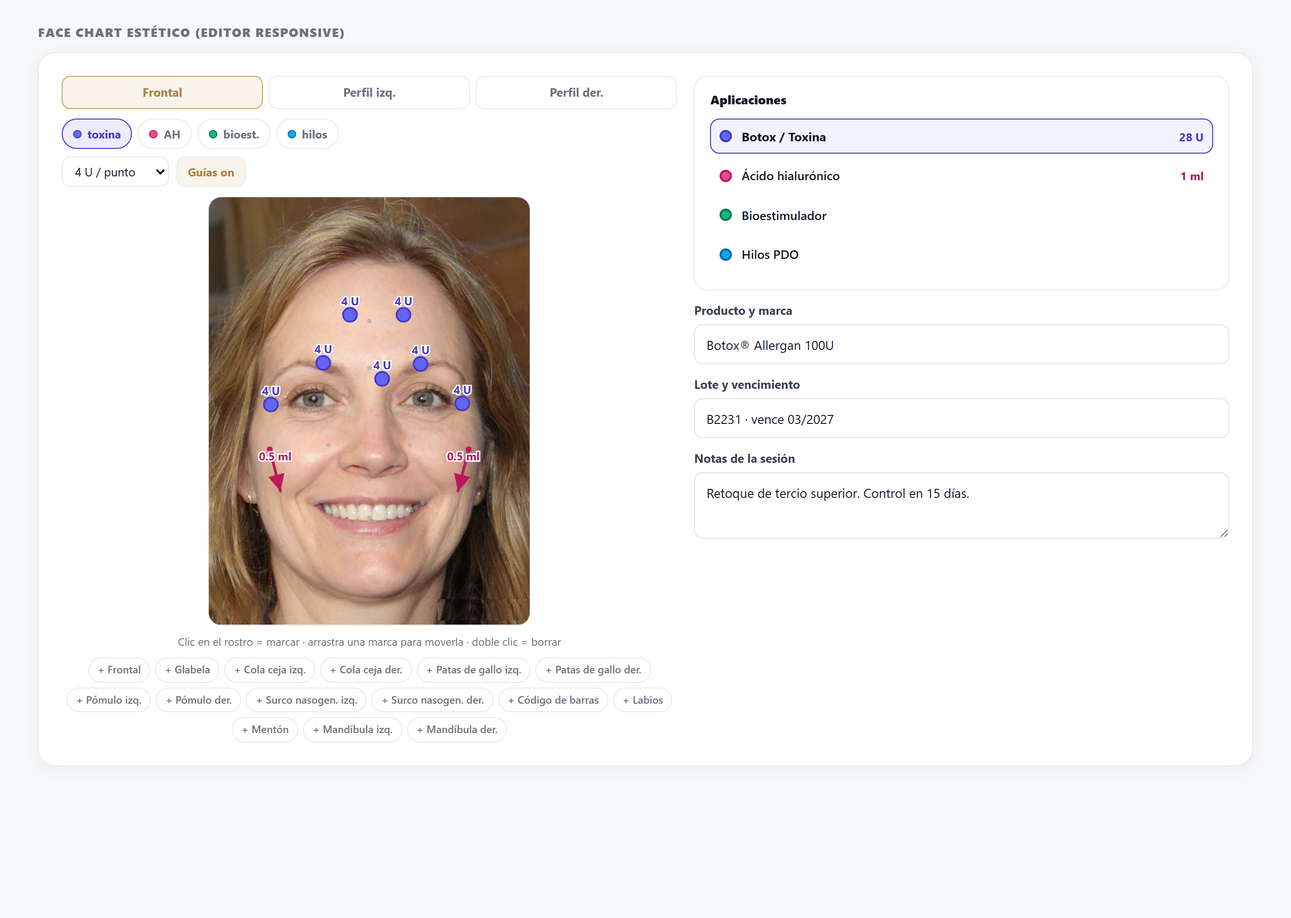
Task: Add Cola ceja izq. preset
Action: click(x=270, y=670)
